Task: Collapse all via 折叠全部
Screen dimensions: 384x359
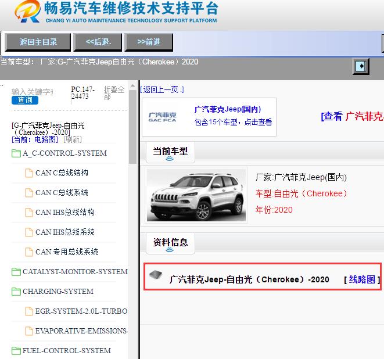Action: pos(114,93)
